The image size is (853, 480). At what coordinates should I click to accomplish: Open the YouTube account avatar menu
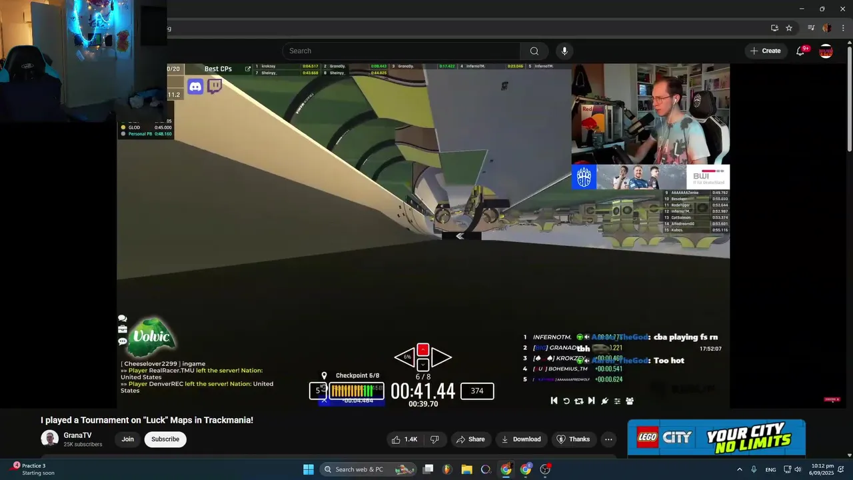point(826,51)
